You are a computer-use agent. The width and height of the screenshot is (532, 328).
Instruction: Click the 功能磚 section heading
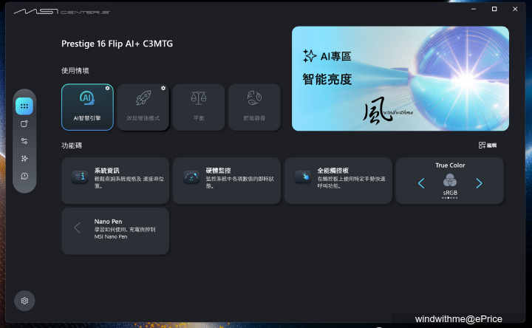tap(72, 146)
